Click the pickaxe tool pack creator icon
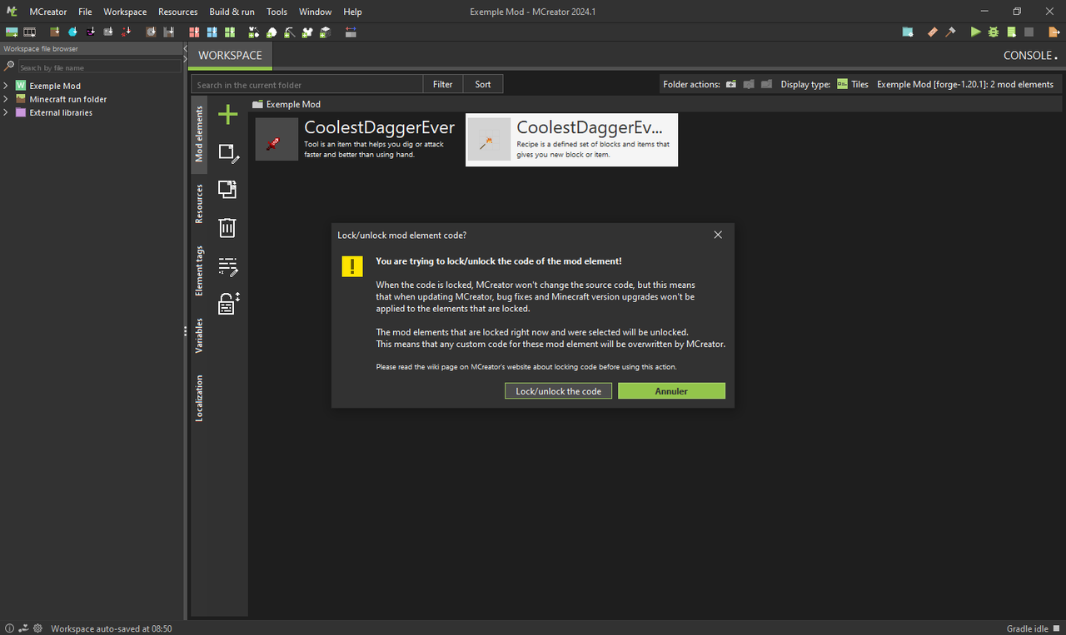Viewport: 1066px width, 635px height. click(x=290, y=32)
